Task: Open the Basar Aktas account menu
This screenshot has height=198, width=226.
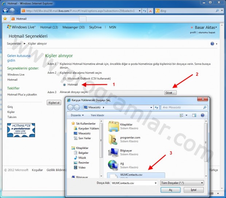Action: (x=206, y=27)
